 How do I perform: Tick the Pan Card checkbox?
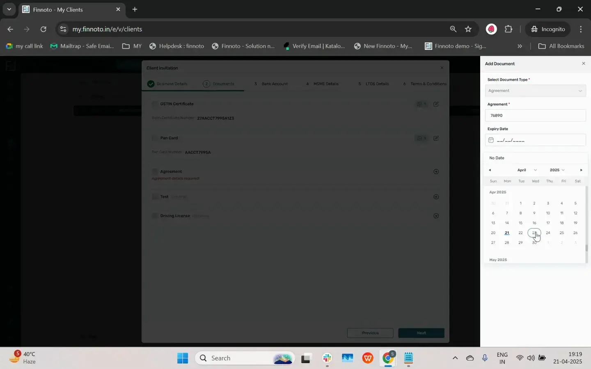click(x=155, y=138)
